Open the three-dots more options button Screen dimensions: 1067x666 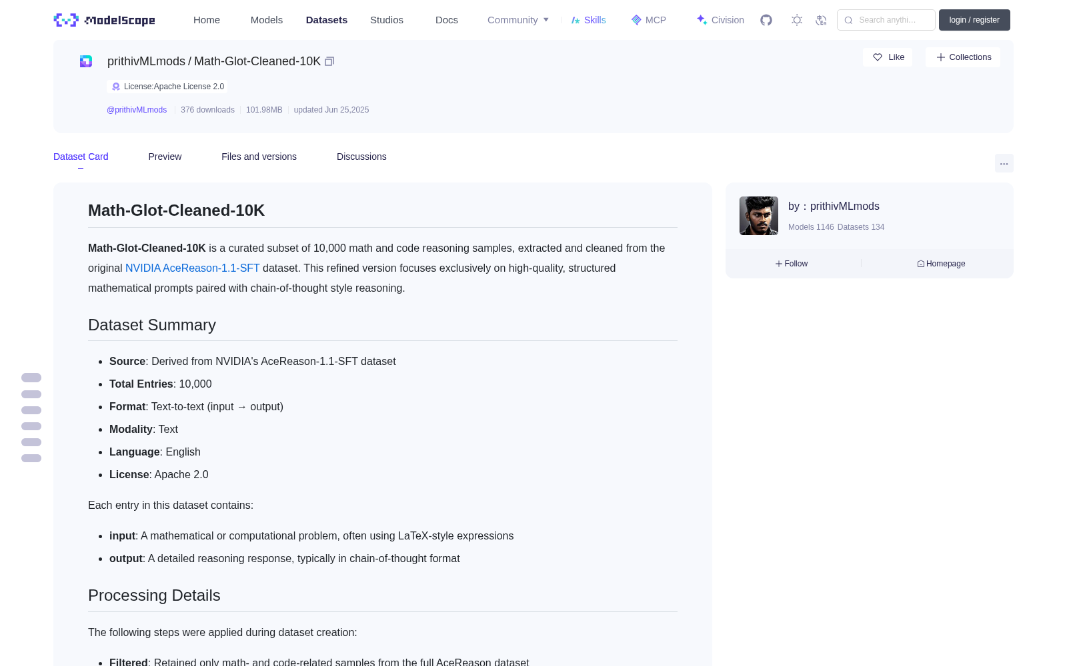coord(1004,163)
